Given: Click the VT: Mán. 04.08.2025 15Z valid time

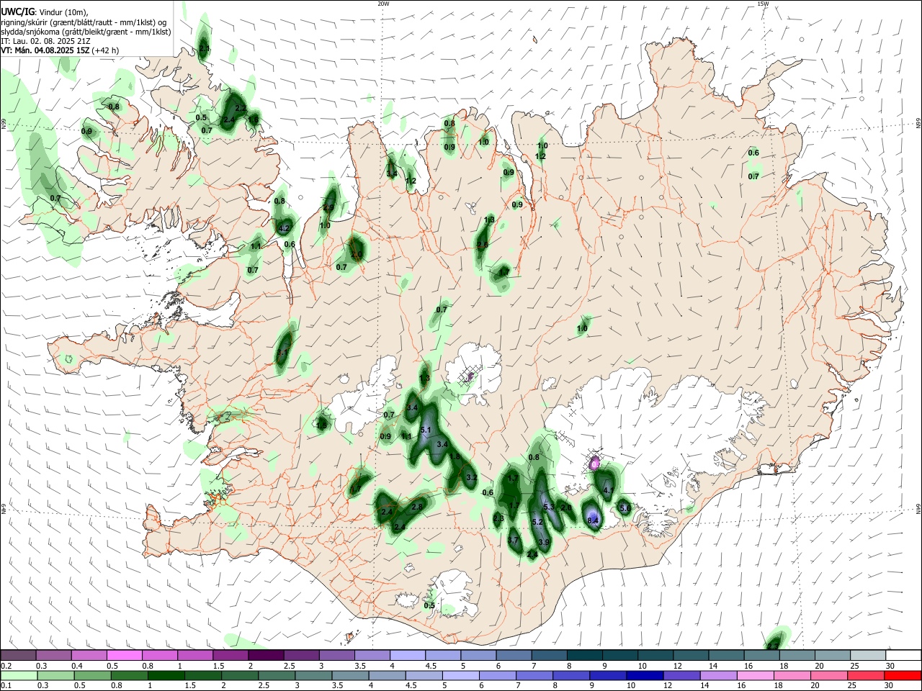Looking at the screenshot, I should click(x=45, y=50).
